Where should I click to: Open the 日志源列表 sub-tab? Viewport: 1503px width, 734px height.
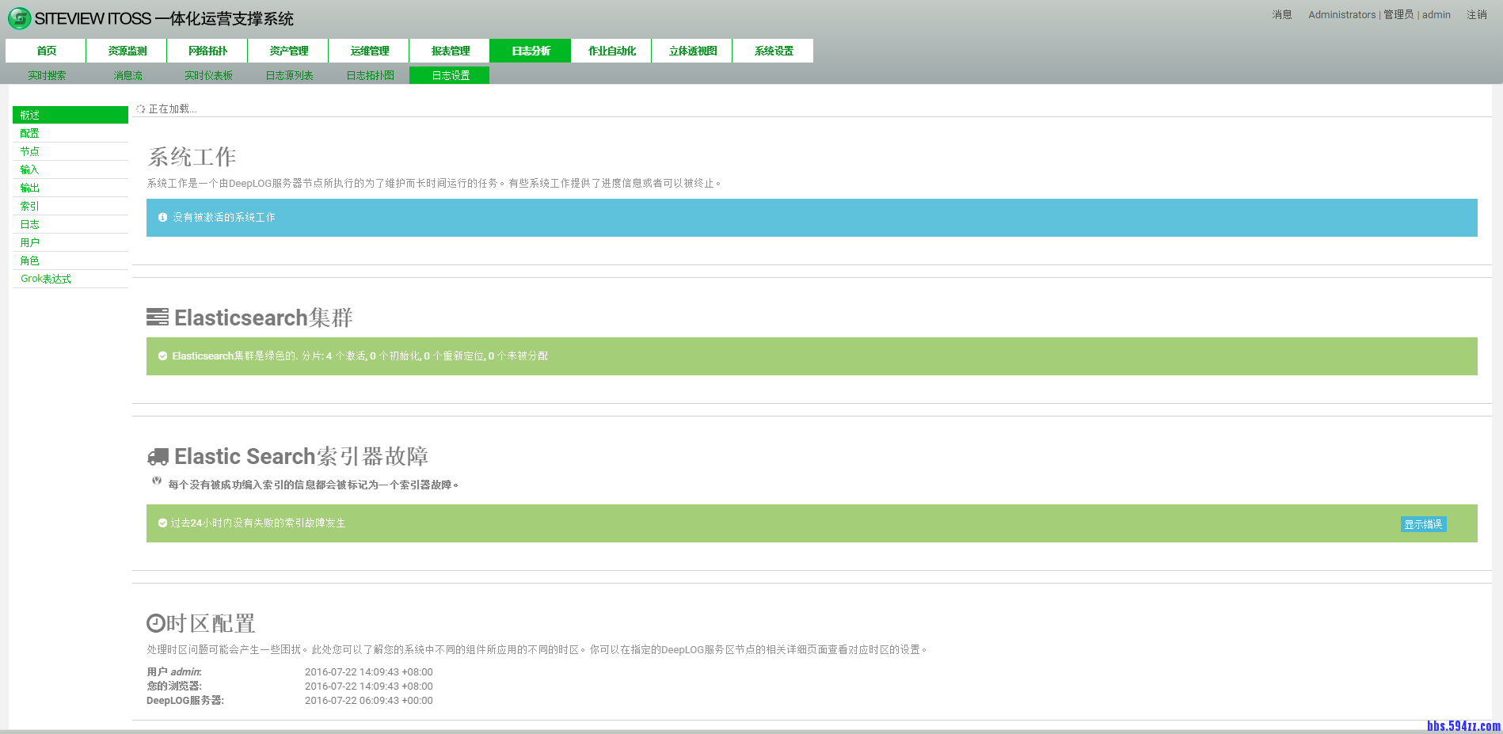[x=290, y=74]
